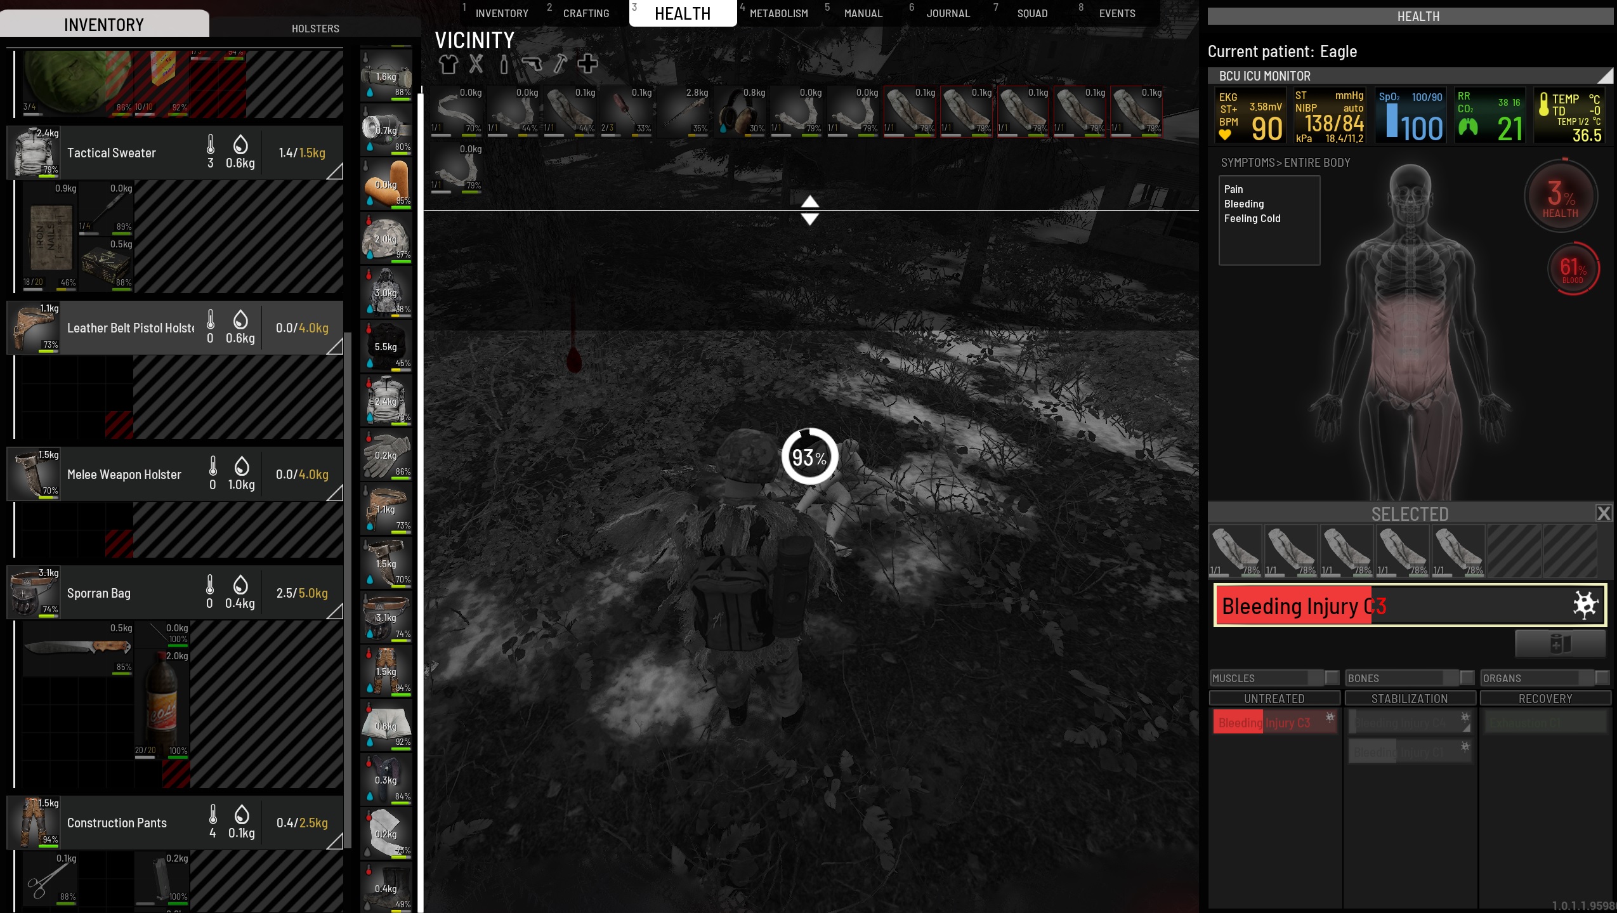Screen dimensions: 1617x913
Task: Collapse the Sporran Bag container
Action: coord(334,611)
